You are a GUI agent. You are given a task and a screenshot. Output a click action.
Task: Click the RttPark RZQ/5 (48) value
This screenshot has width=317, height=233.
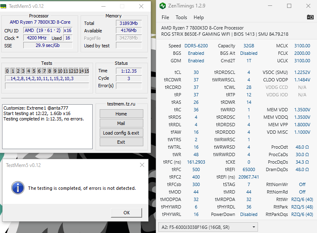click(x=302, y=207)
